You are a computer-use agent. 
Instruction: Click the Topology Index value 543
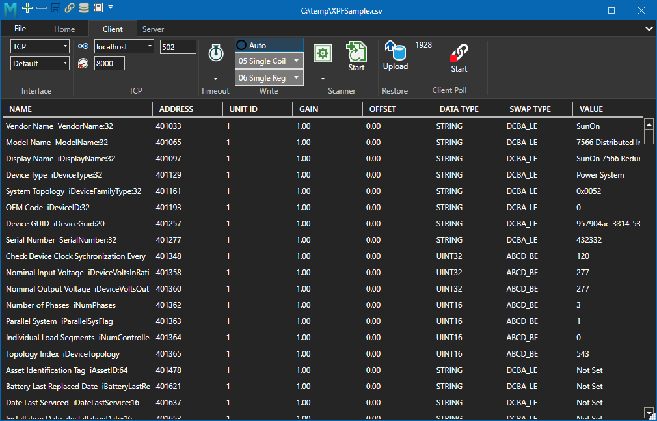pos(582,354)
